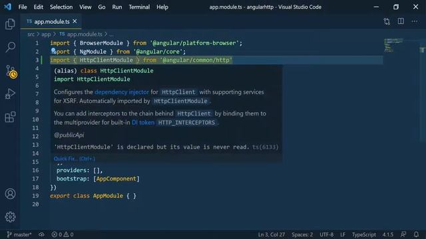Change file encoding UTF-8
The image size is (426, 239).
[326, 234]
